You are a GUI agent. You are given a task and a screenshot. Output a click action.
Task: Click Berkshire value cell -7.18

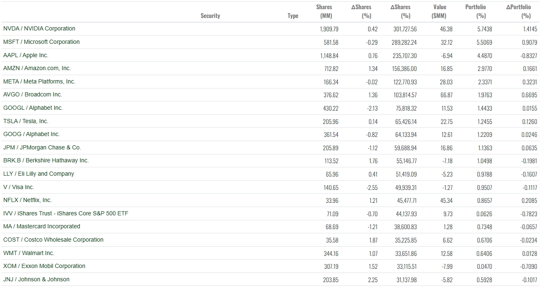[x=447, y=161]
